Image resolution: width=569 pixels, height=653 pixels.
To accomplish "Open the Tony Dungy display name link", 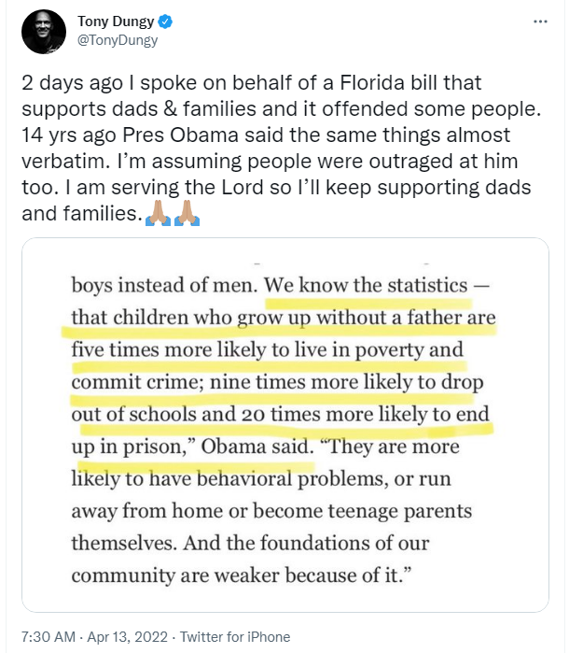I will tap(112, 21).
